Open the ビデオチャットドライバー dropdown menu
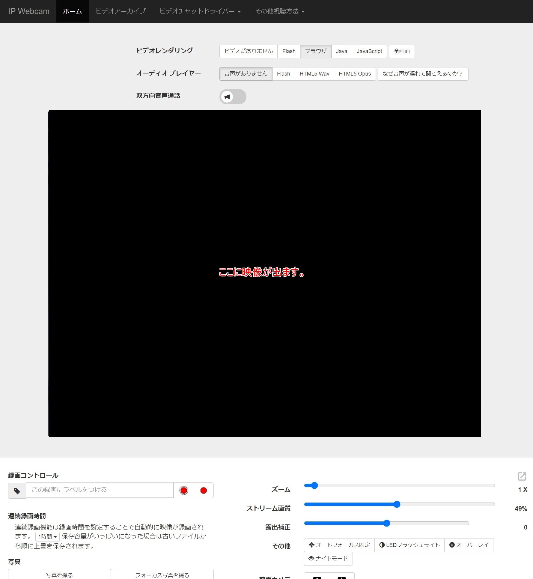The width and height of the screenshot is (533, 579). pyautogui.click(x=200, y=11)
